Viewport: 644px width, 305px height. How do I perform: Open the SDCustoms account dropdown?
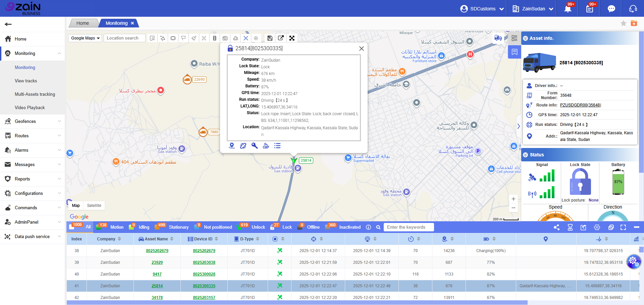pyautogui.click(x=482, y=9)
